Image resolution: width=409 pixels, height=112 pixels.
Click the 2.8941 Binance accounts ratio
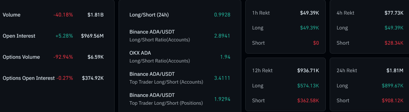tap(222, 36)
